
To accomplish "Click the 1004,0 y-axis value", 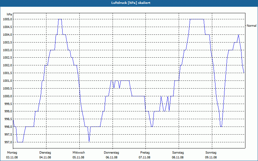I will click(x=7, y=35).
